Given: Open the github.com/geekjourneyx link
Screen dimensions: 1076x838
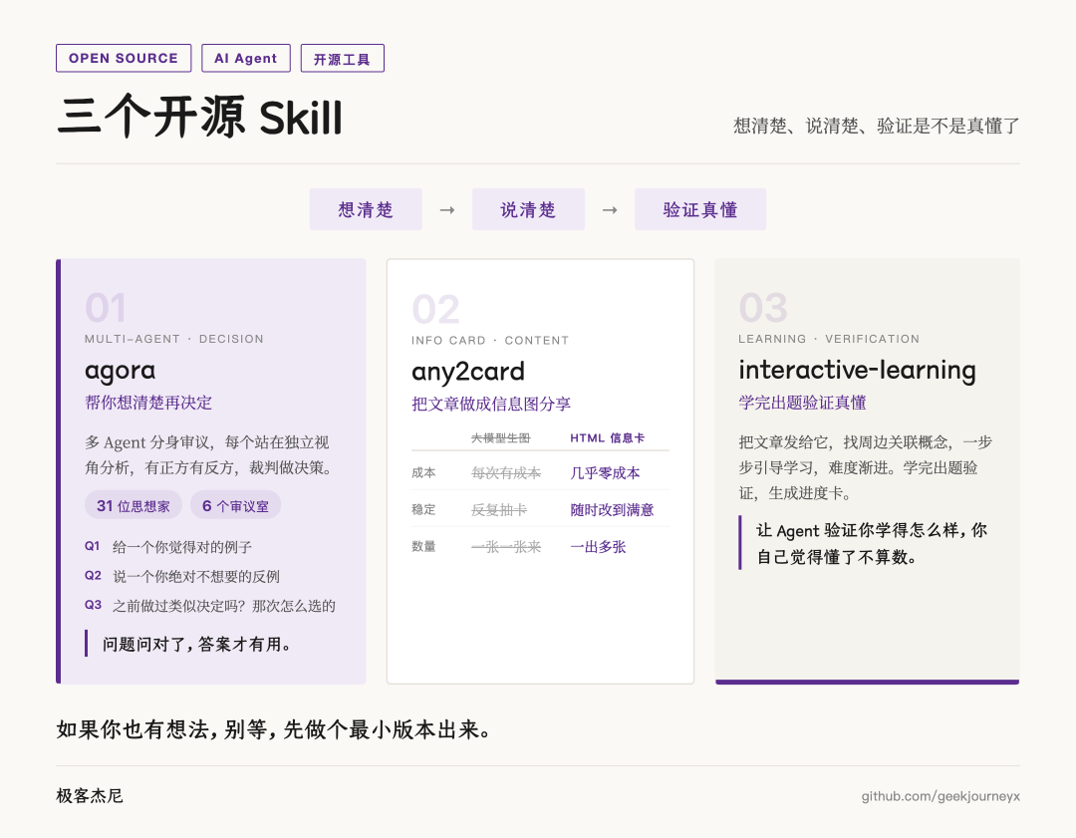Looking at the screenshot, I should pos(941,796).
